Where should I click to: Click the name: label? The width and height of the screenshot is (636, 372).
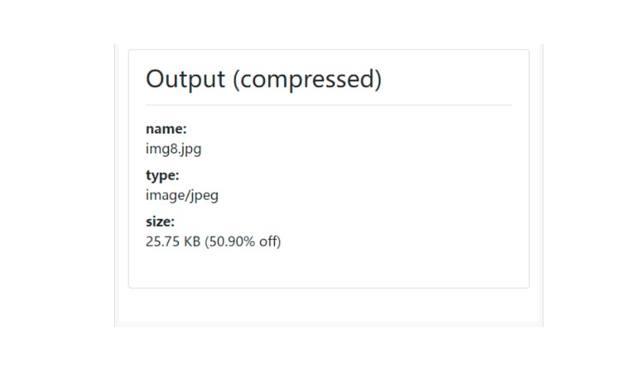[x=166, y=129]
